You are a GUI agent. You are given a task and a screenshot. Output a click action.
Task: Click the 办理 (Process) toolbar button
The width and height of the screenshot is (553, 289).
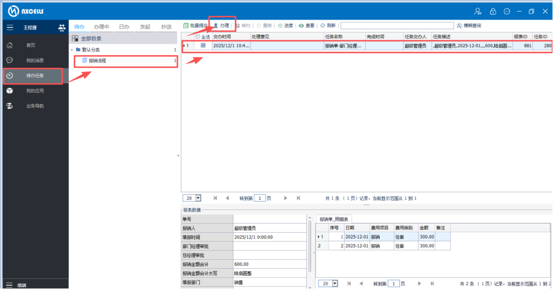(221, 25)
